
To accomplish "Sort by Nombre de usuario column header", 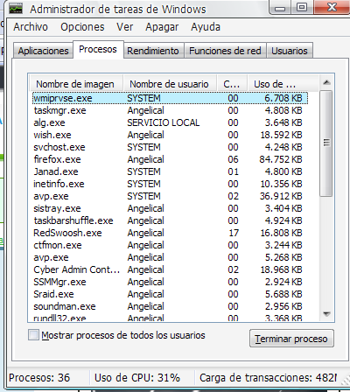I will (x=170, y=84).
